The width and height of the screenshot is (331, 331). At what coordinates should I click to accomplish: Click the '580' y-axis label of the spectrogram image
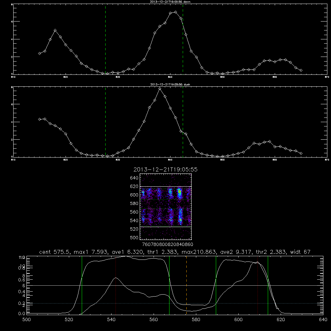134,204
